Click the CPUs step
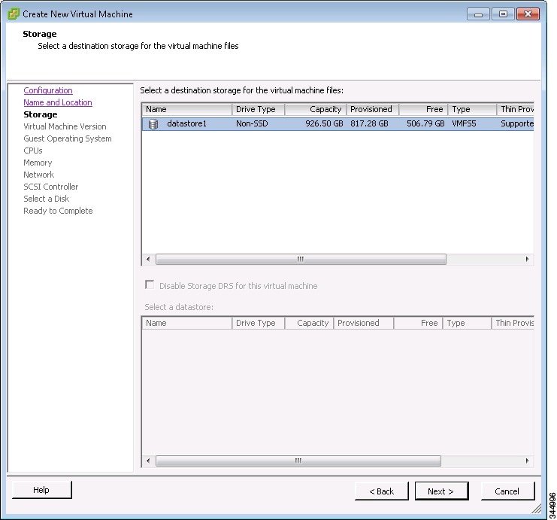This screenshot has width=557, height=520. coord(32,151)
